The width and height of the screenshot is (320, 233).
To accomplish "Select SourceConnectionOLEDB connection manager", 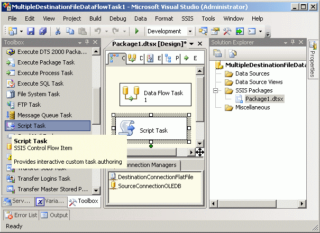I will pyautogui.click(x=145, y=185).
